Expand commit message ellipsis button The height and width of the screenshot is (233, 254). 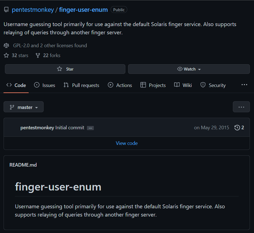click(x=91, y=128)
